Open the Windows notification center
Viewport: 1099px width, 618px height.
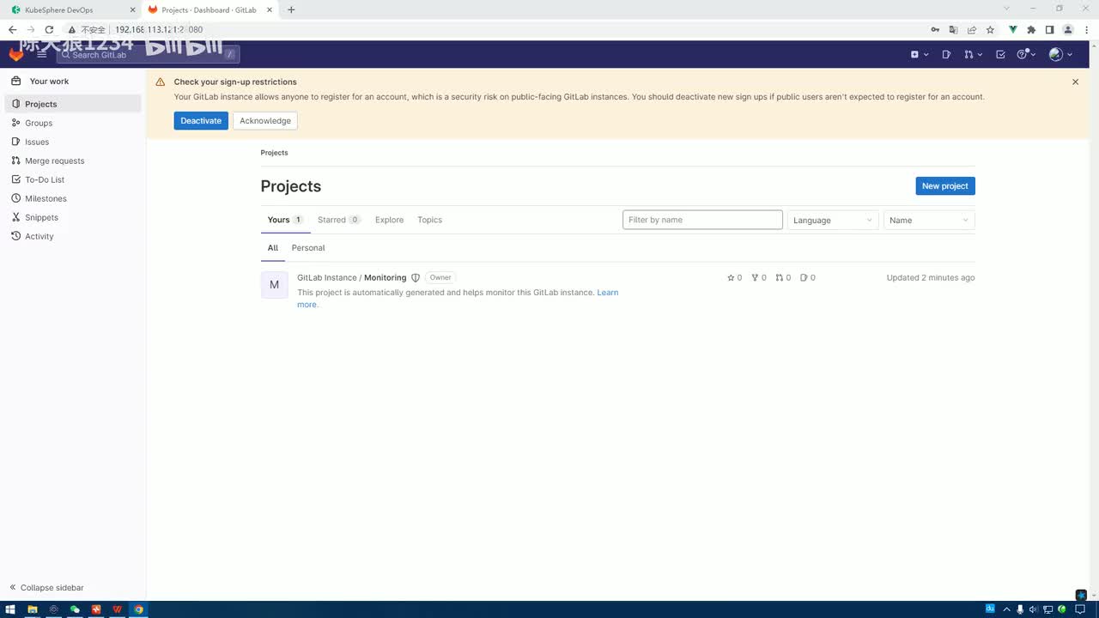(x=1080, y=609)
